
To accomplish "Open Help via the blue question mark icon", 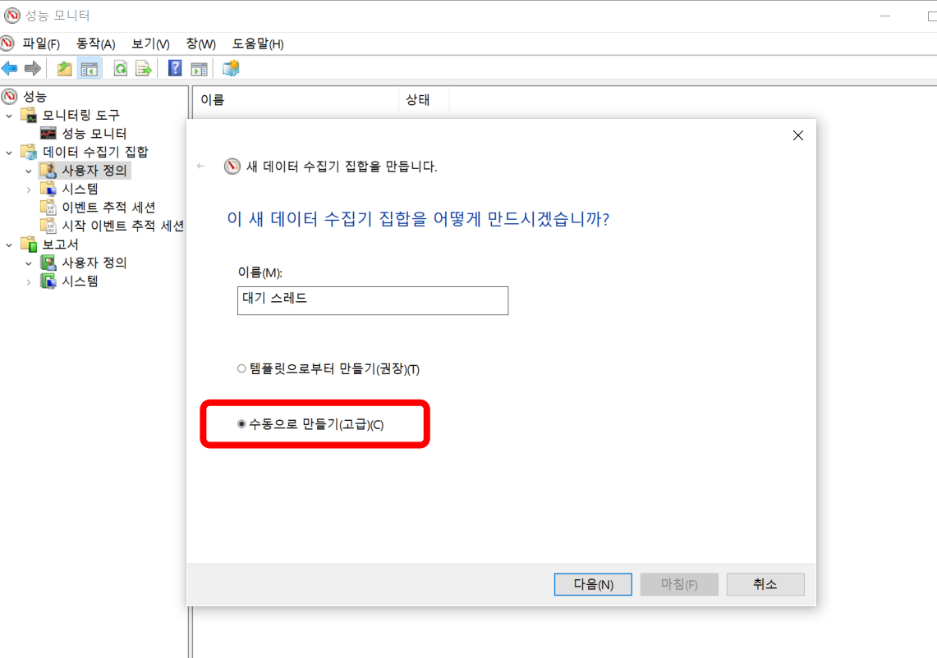I will point(173,68).
